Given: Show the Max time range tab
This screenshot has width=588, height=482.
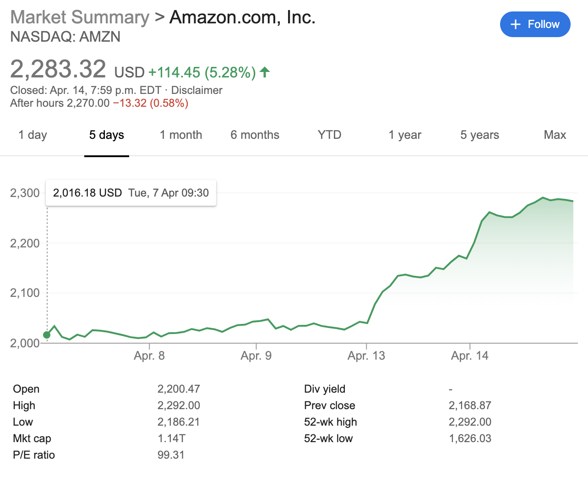Looking at the screenshot, I should click(555, 135).
